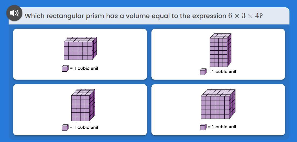
Task: Click the small unit cube icon in top-right card
Action: point(203,72)
